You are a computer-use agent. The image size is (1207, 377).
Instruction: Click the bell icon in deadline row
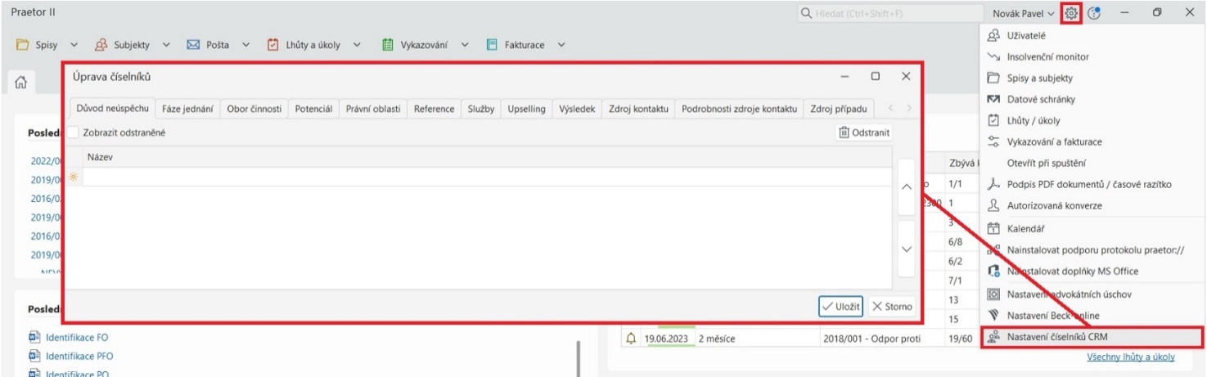[x=631, y=339]
